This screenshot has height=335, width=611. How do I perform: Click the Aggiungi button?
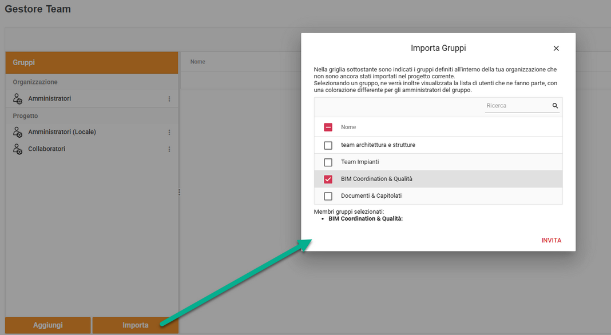point(48,325)
